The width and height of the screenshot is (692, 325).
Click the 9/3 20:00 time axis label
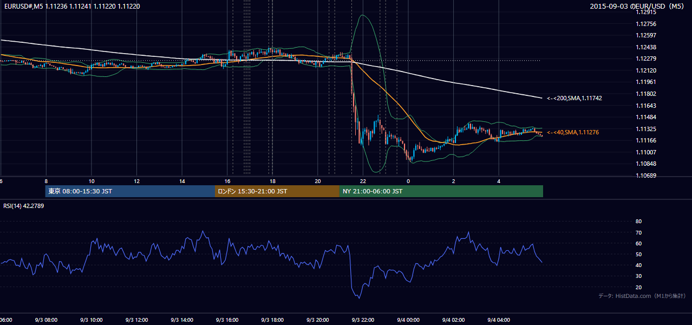(318, 320)
